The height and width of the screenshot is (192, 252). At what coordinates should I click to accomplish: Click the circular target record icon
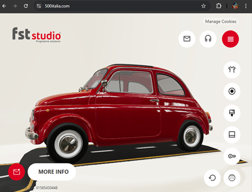click(x=232, y=91)
